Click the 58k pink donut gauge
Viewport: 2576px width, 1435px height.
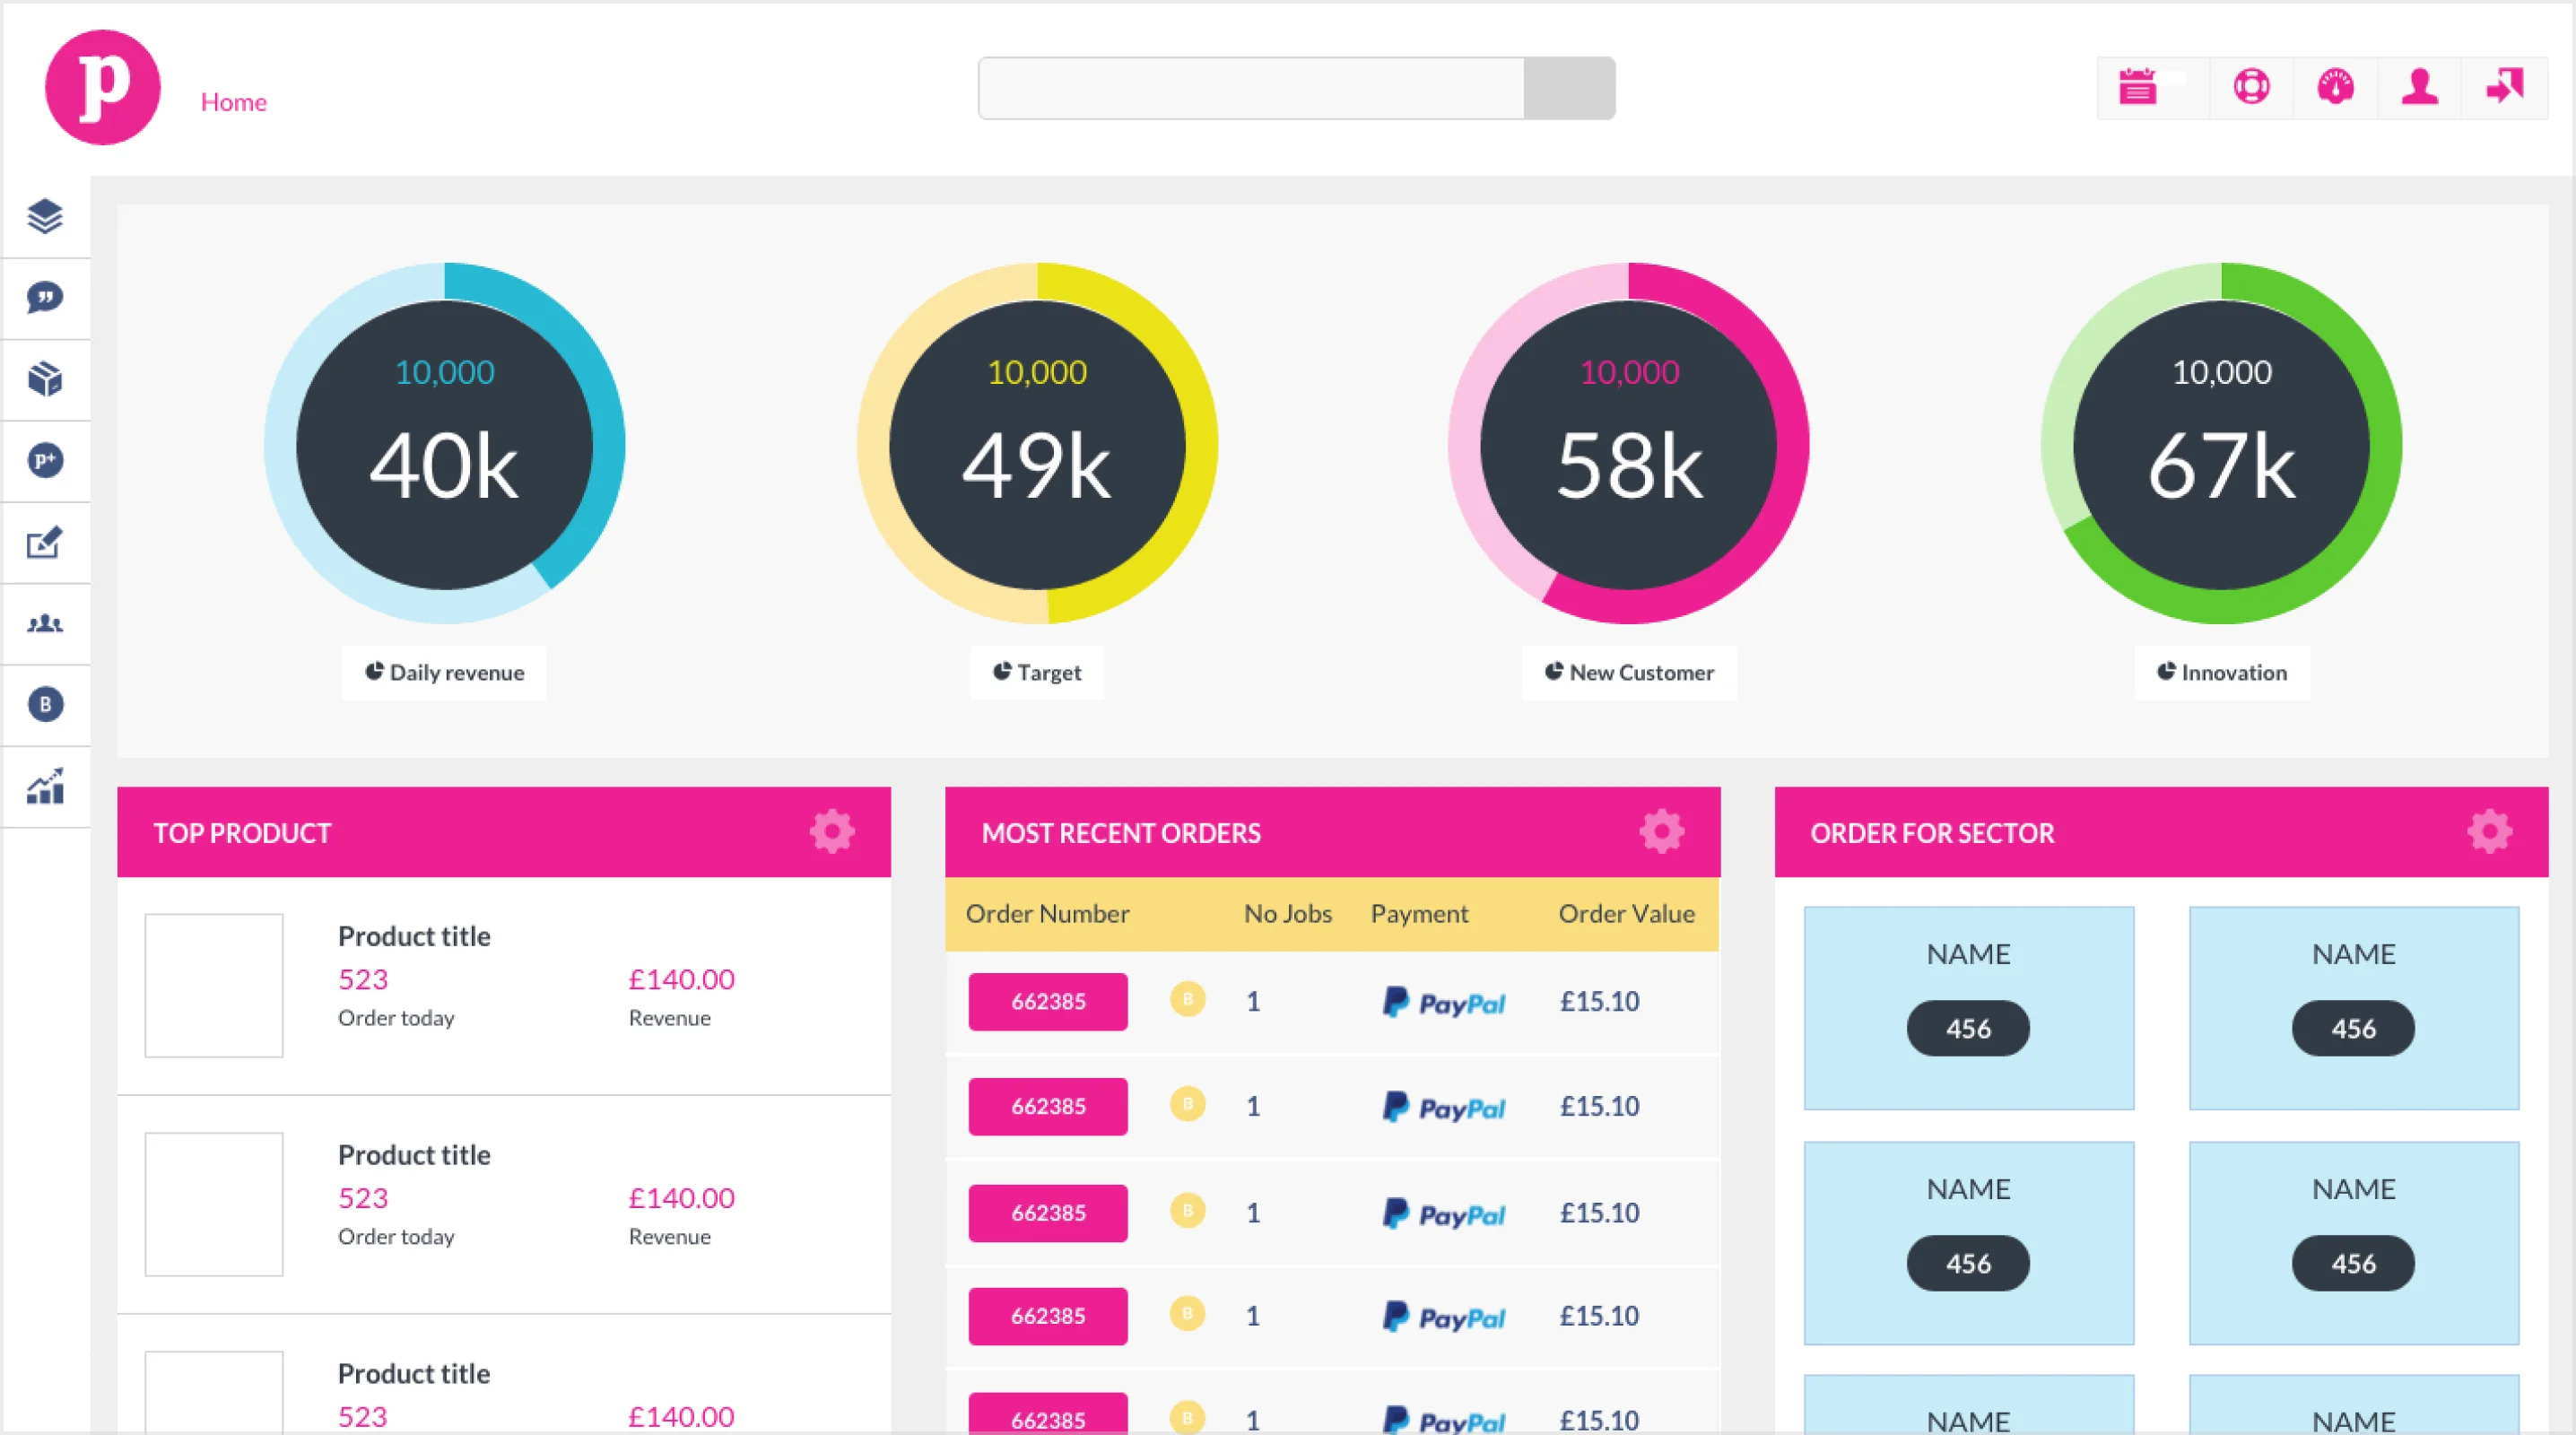pyautogui.click(x=1629, y=443)
